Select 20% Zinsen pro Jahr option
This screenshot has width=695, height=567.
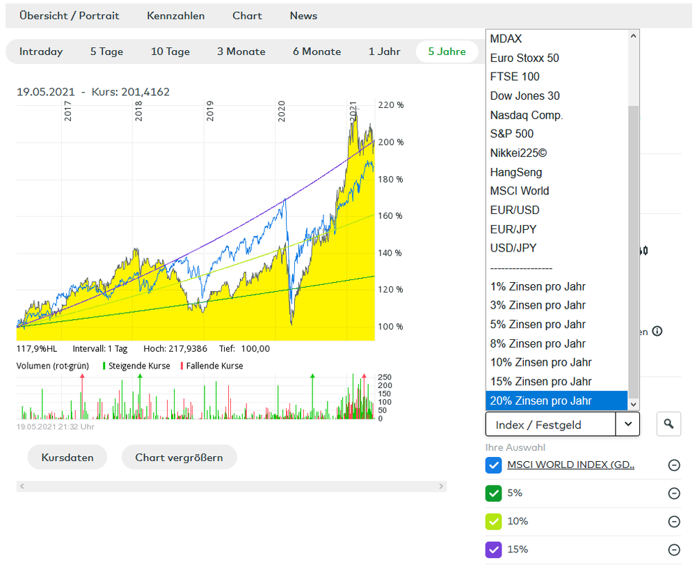541,401
